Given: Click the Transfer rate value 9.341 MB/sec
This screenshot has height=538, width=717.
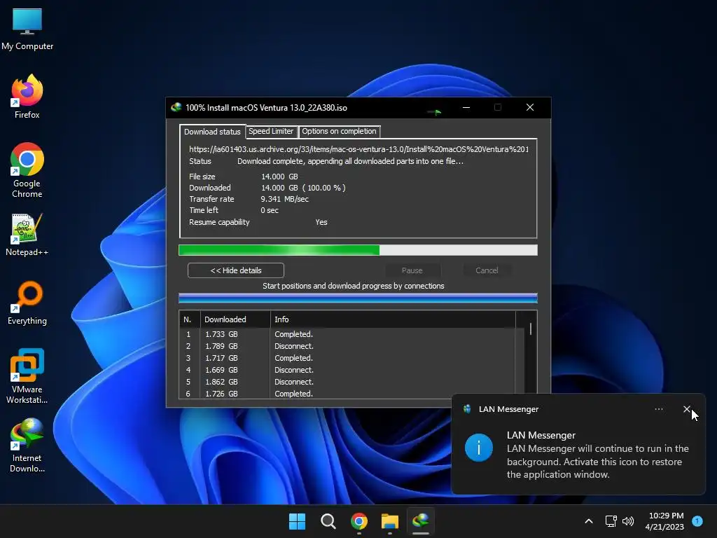Looking at the screenshot, I should tap(284, 199).
